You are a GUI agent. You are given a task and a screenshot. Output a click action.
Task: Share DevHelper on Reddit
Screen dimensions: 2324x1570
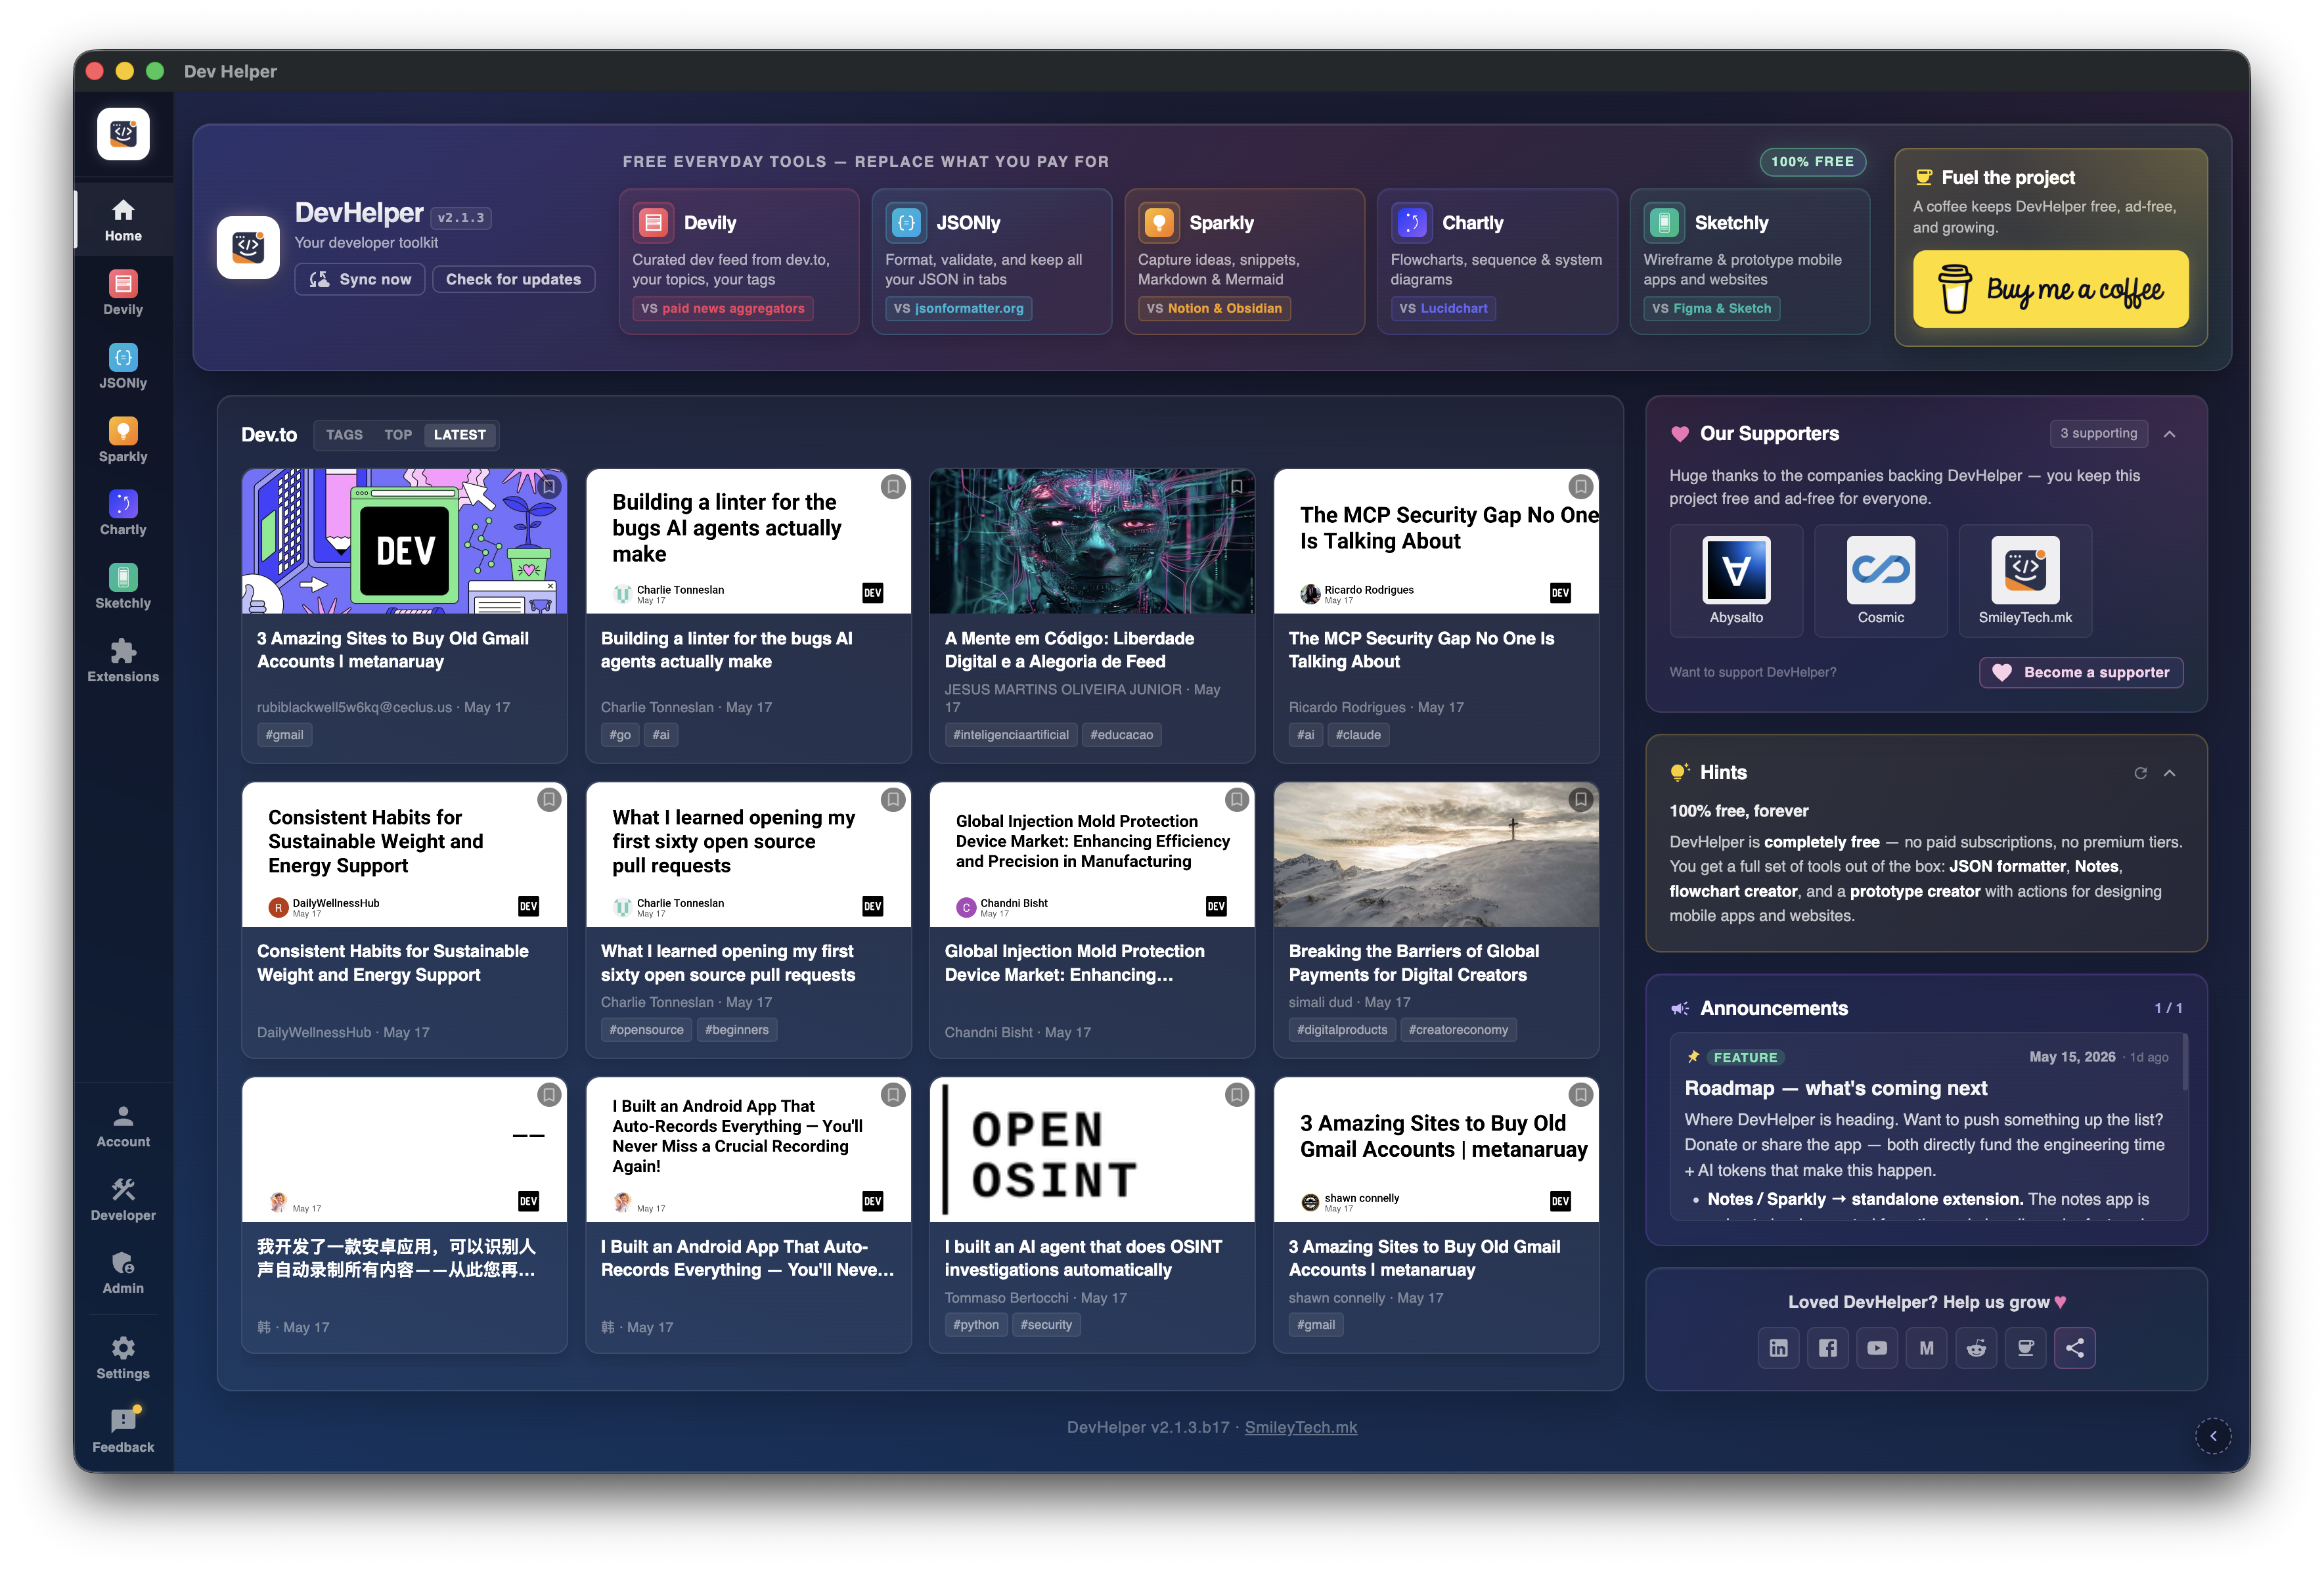pyautogui.click(x=1976, y=1348)
